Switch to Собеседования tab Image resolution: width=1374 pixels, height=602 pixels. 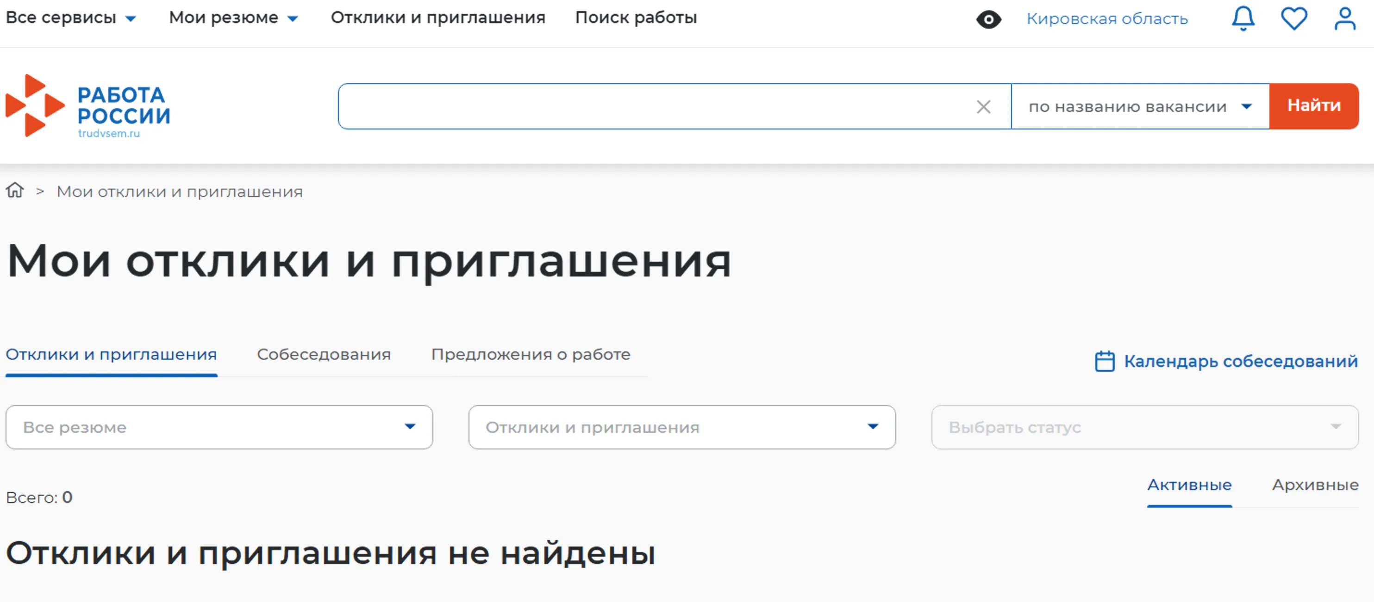tap(324, 354)
